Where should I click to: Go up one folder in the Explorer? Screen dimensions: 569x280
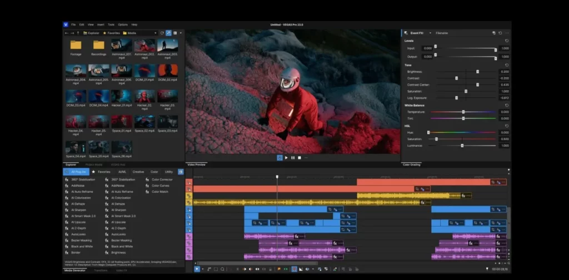pos(78,33)
